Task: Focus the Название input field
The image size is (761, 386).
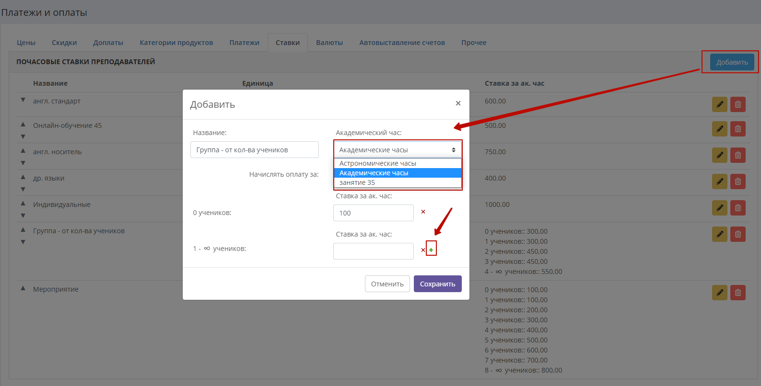Action: coord(255,150)
